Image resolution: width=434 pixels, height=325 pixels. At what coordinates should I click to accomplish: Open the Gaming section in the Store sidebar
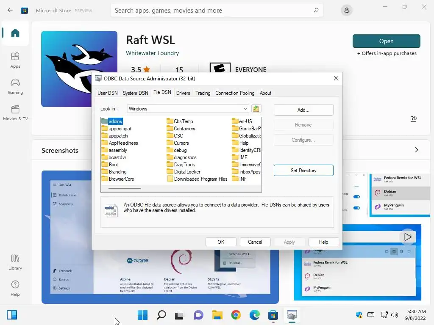click(x=15, y=87)
